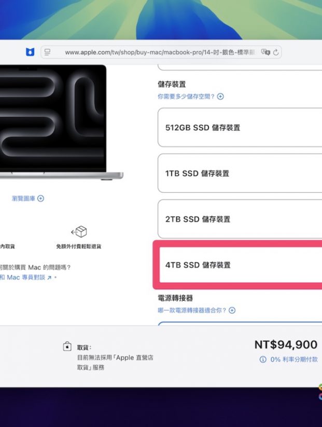Click the 0% 利率分期付款 link
Screen dimensions: 322x427
pos(293,359)
